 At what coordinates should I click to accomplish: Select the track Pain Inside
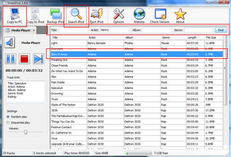pyautogui.click(x=137, y=82)
